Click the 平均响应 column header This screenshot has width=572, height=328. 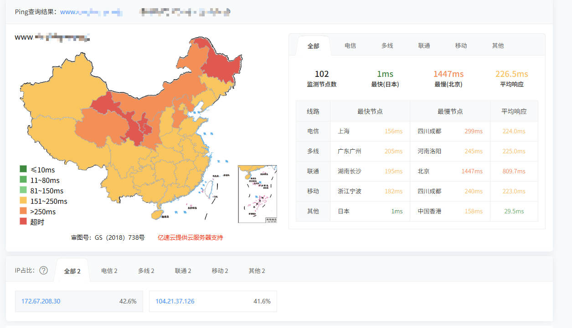(514, 111)
